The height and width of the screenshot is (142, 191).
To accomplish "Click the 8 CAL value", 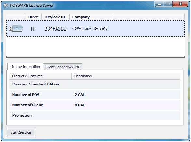I will pos(80,105).
